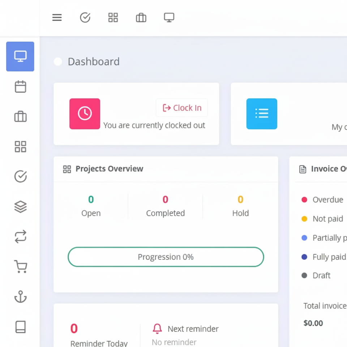
Task: Click the Dashboard page title
Action: tap(94, 61)
